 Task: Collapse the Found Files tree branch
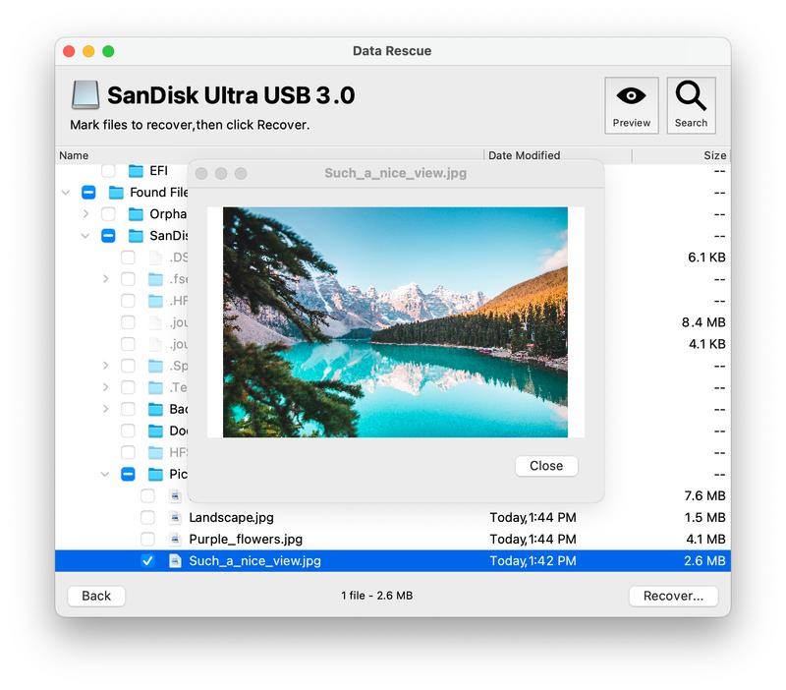(x=64, y=193)
